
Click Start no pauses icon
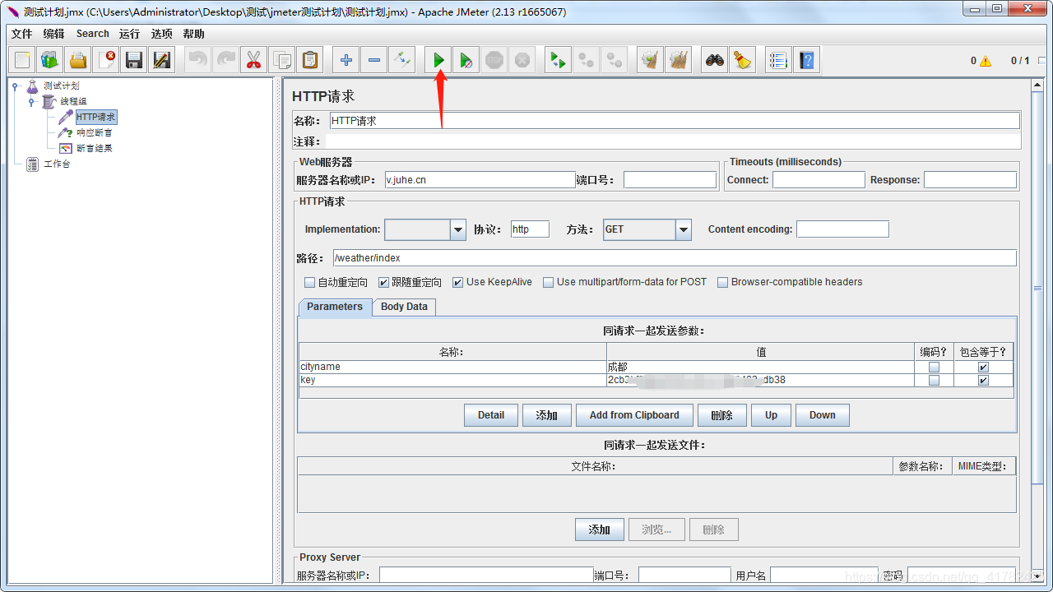[x=466, y=60]
